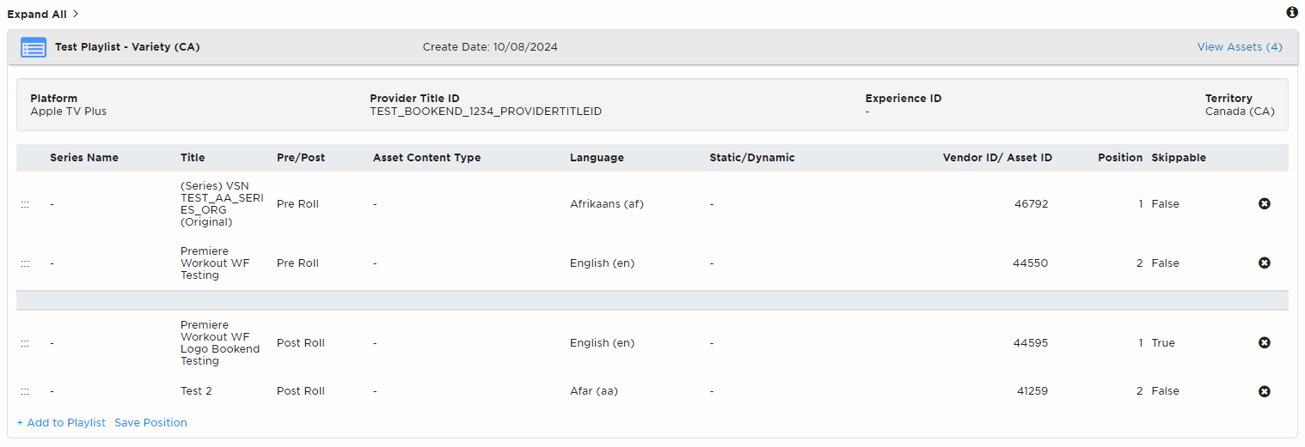Screen dimensions: 1305x447
Task: Grab the drag handle of the Afrikaans row
Action: pyautogui.click(x=25, y=204)
